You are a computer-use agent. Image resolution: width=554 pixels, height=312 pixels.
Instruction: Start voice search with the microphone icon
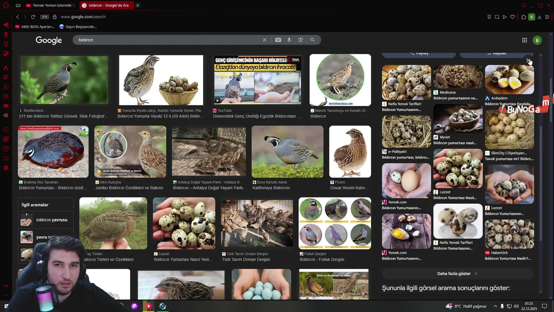(x=289, y=40)
